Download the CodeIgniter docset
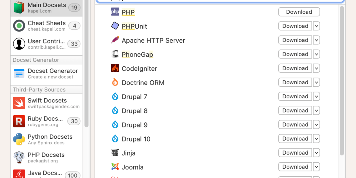This screenshot has width=356, height=178. 295,68
